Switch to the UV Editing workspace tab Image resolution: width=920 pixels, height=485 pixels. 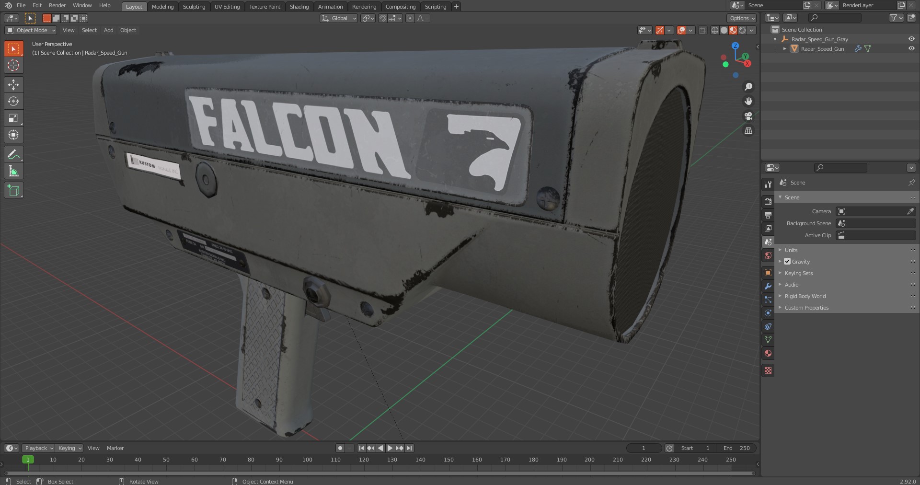click(x=227, y=7)
